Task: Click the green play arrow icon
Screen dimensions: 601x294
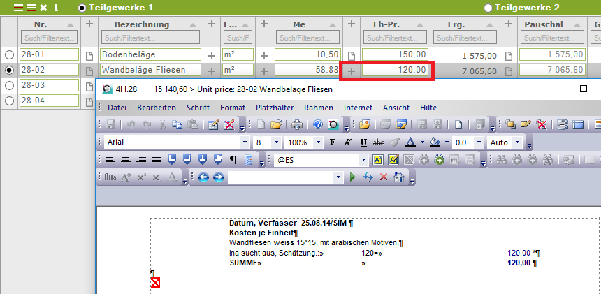Action: click(353, 177)
